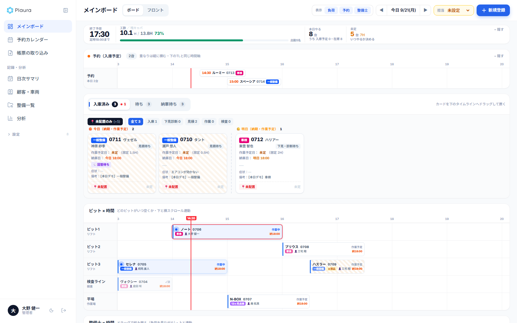Click 今日 9/21(月) date button
Screen dimensions: 517x323
[403, 10]
